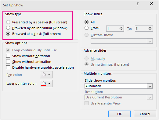Viewport: 159px width, 120px height.
Task: Increase the To slide number
Action: click(x=150, y=27)
